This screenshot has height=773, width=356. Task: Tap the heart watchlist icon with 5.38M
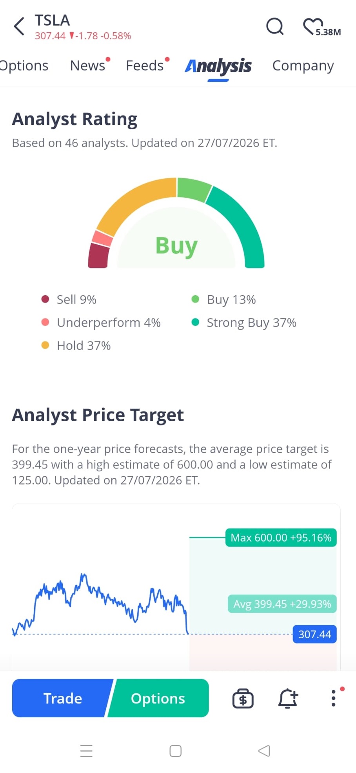321,27
